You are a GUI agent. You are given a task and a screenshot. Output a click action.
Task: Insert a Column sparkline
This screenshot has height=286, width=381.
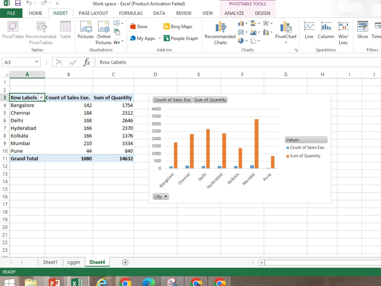pyautogui.click(x=326, y=31)
